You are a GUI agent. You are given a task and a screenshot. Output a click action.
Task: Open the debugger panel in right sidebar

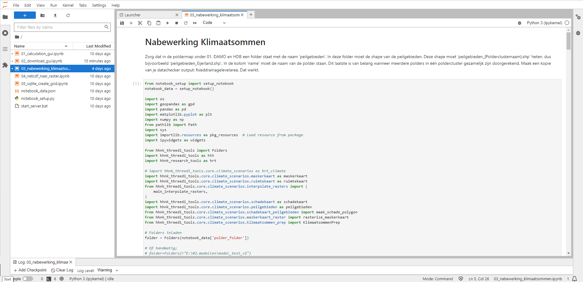pos(578,33)
